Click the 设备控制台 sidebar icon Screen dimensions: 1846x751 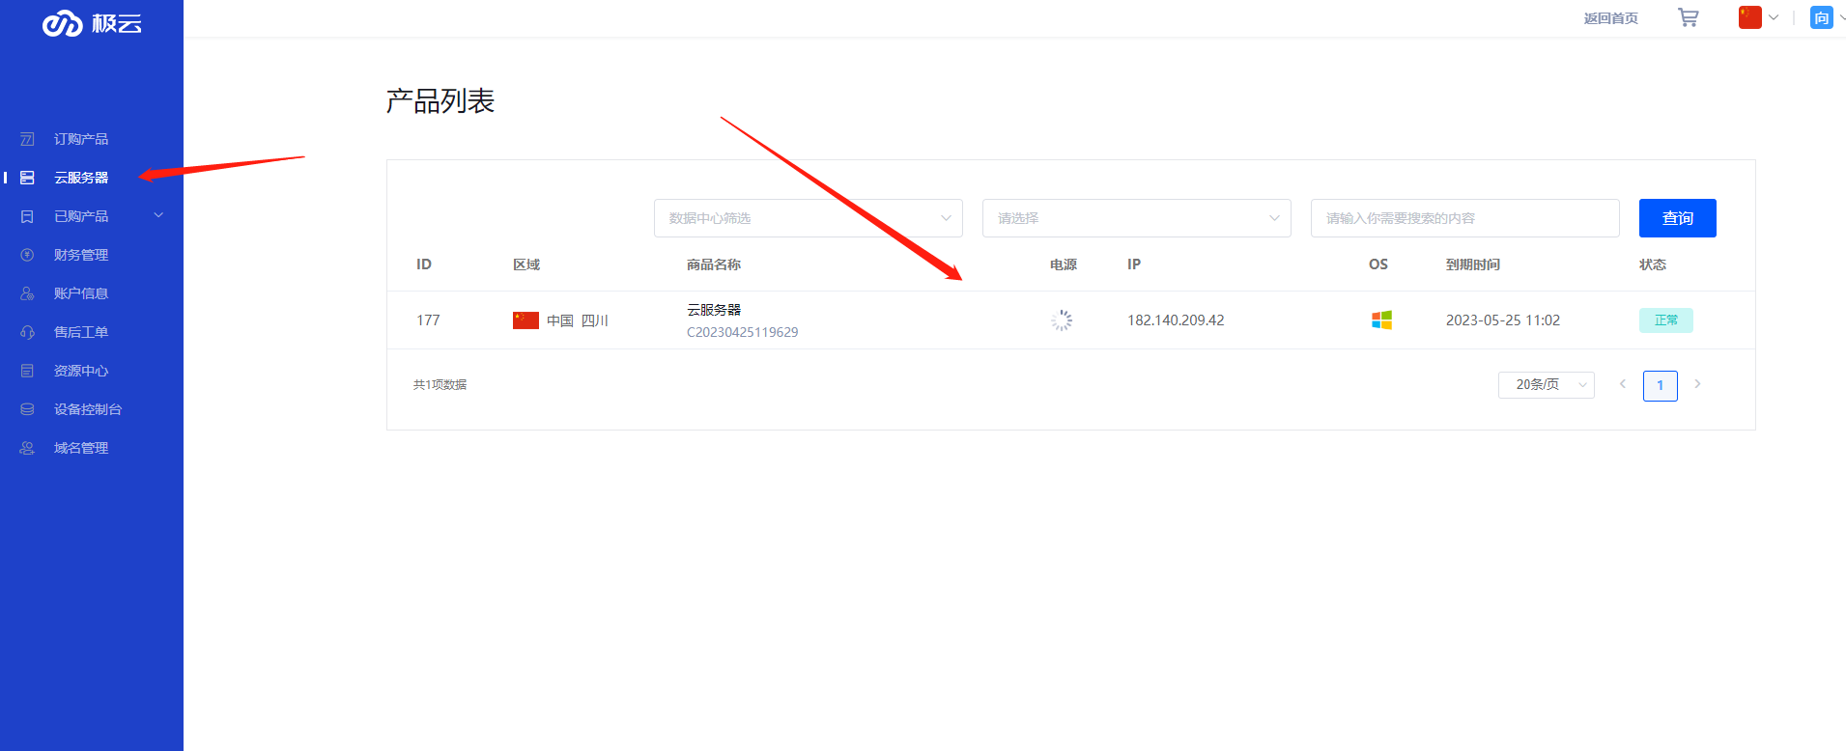point(27,409)
